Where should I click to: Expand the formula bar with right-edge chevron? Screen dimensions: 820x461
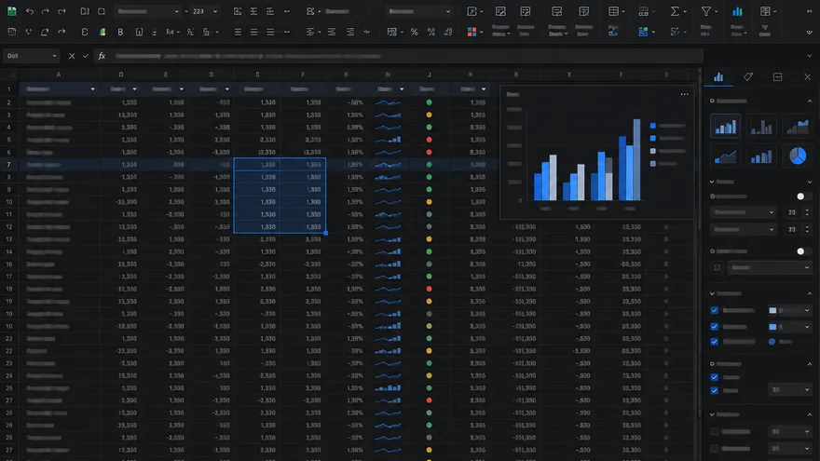[x=810, y=56]
